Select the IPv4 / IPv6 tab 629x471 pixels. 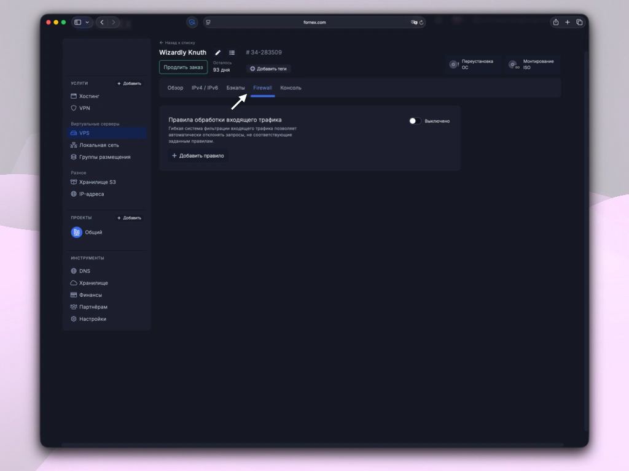(205, 88)
